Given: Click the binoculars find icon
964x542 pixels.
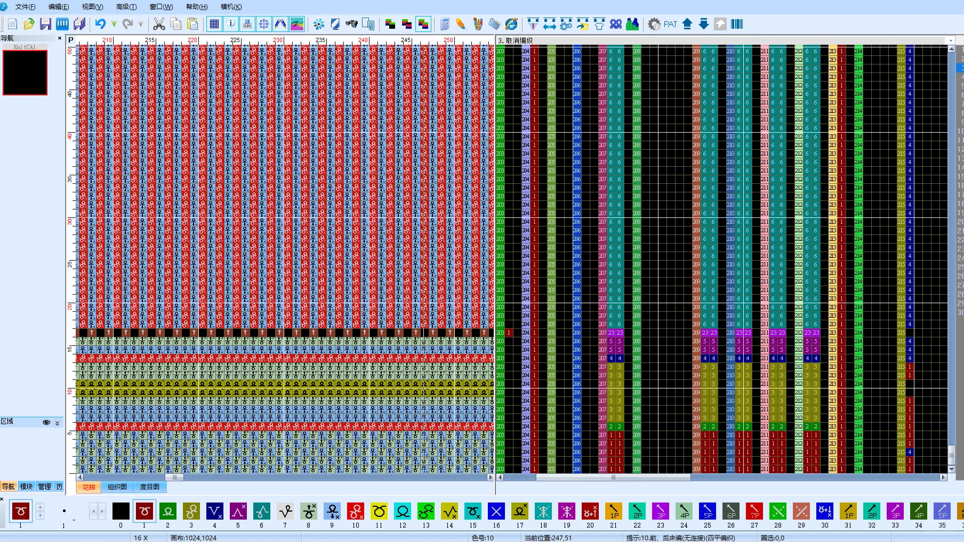Looking at the screenshot, I should (x=351, y=24).
